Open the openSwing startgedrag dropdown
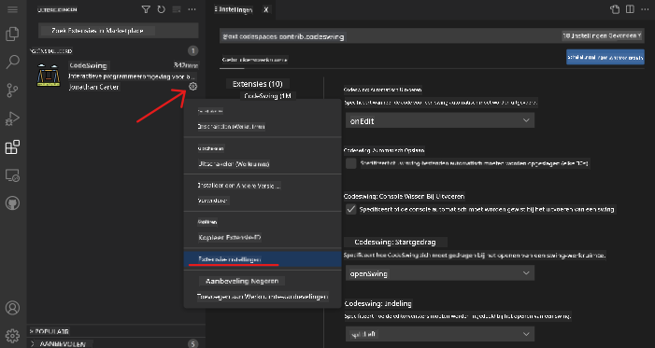Image resolution: width=655 pixels, height=348 pixels. [440, 273]
